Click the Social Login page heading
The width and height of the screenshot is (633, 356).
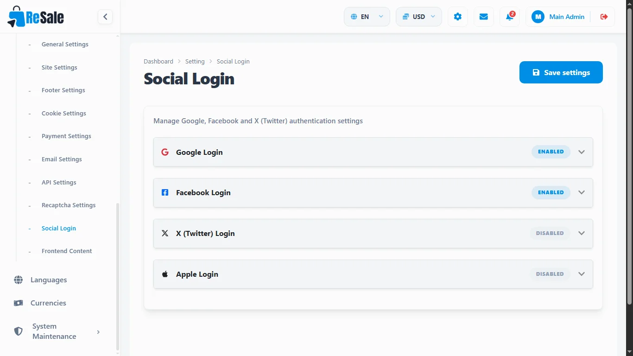point(189,79)
